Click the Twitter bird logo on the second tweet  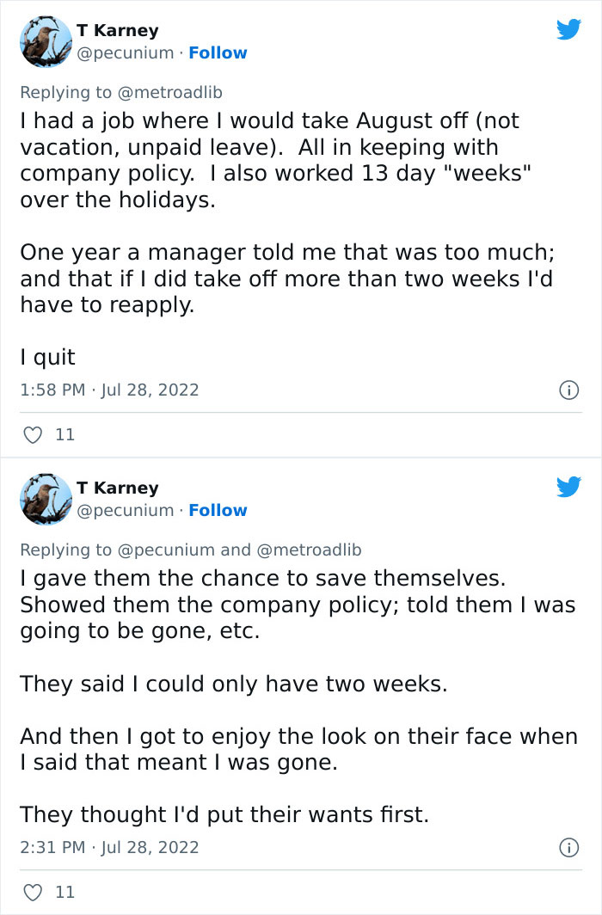[568, 486]
